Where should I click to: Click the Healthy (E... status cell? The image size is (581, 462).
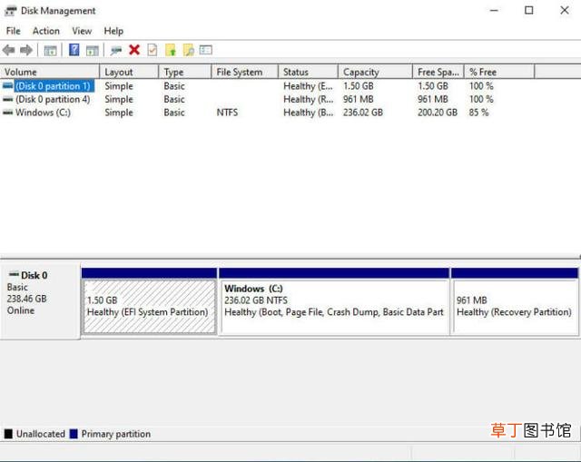(308, 86)
